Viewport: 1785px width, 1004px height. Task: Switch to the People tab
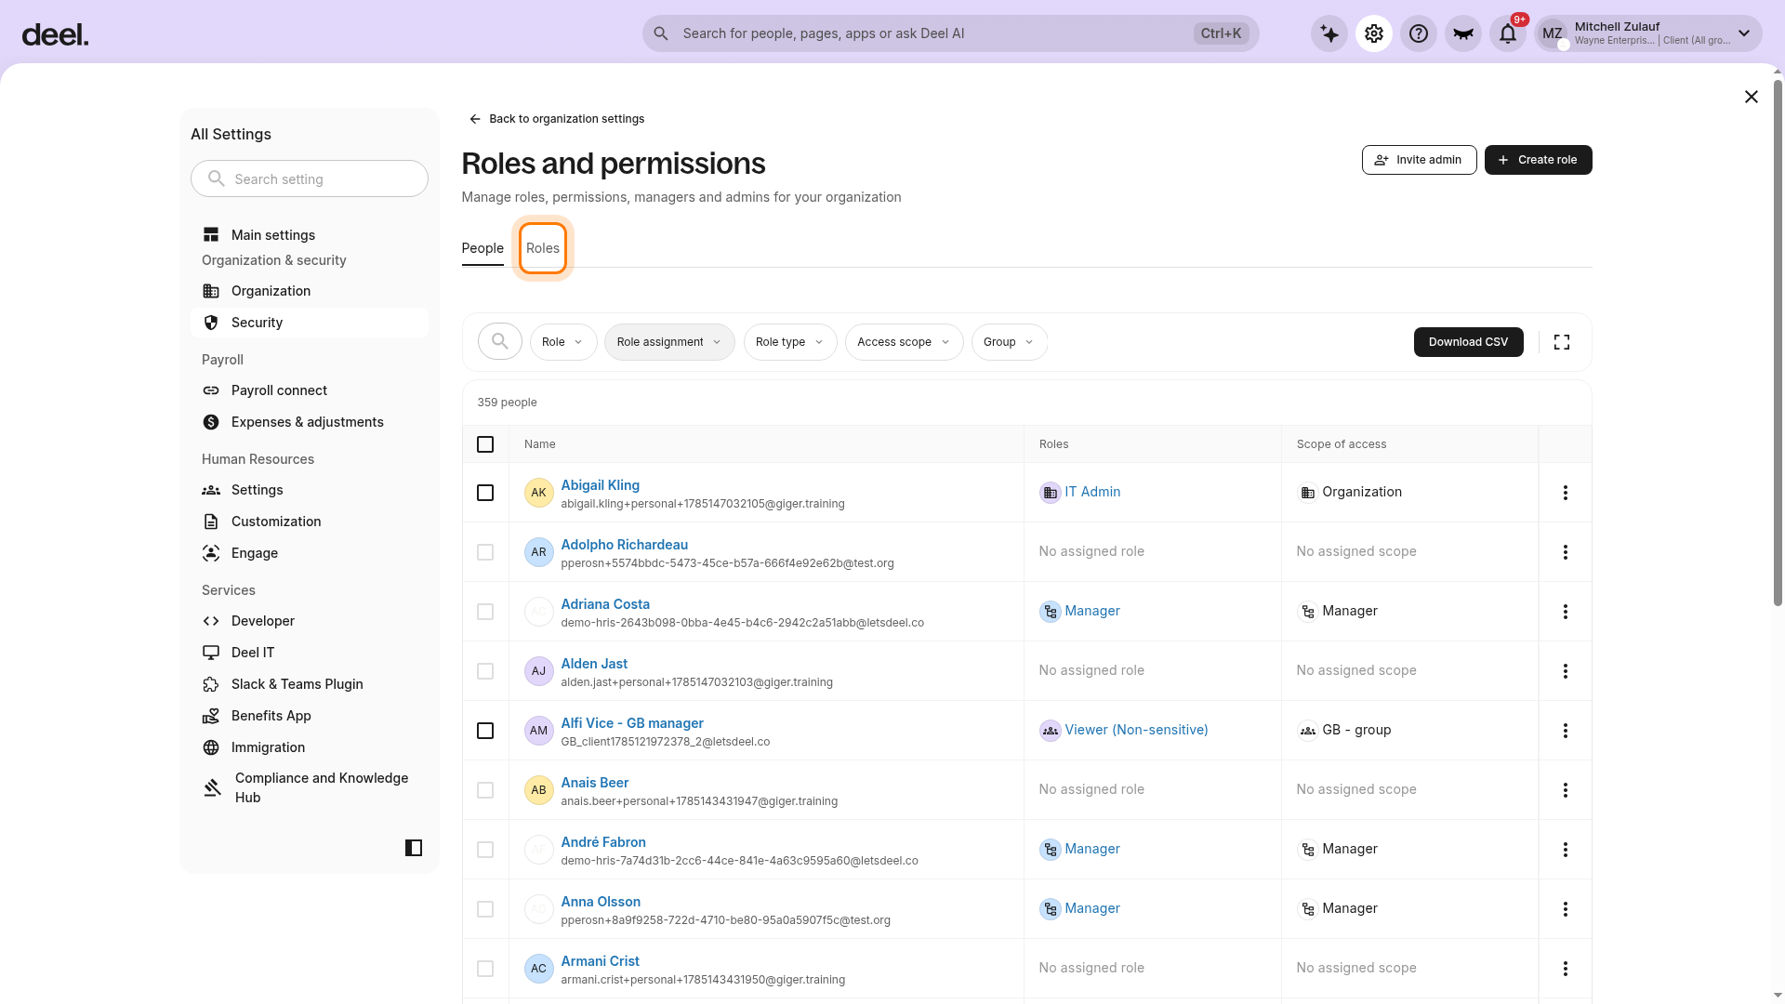pos(483,248)
